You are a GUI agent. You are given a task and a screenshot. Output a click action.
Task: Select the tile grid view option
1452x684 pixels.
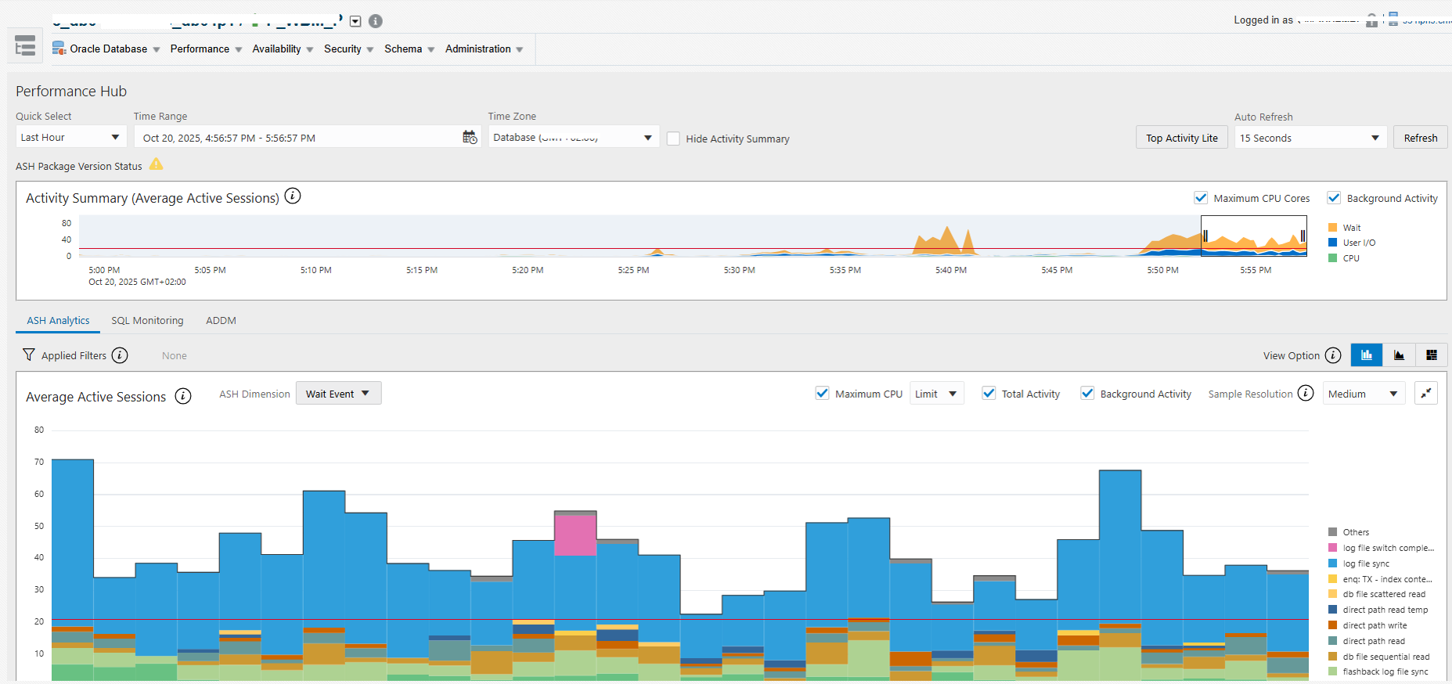click(1432, 355)
